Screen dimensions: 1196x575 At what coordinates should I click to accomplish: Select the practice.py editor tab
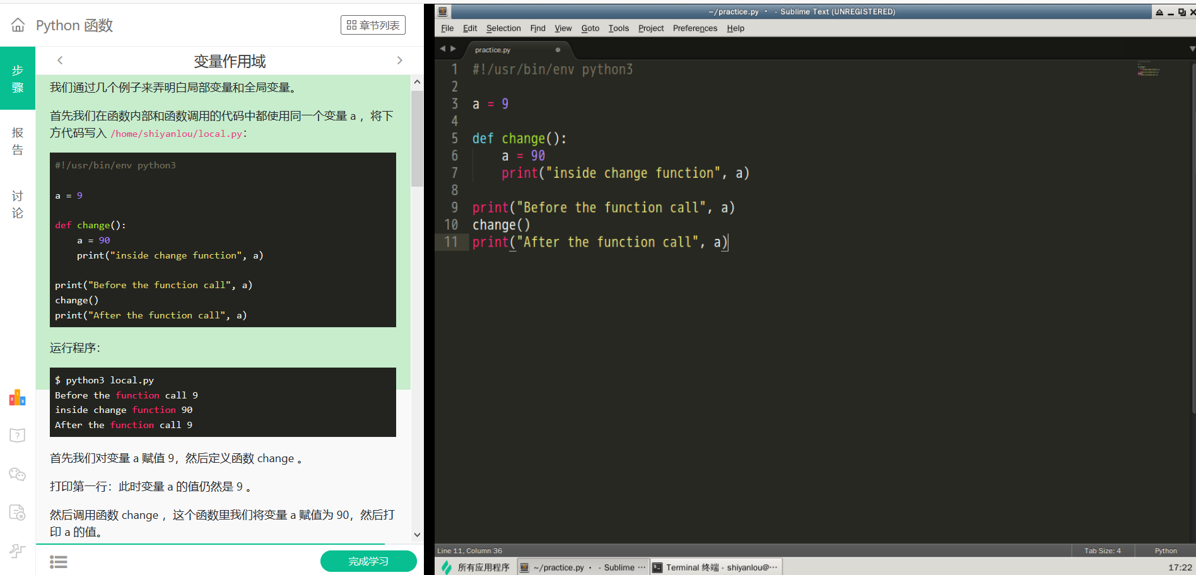[x=517, y=50]
